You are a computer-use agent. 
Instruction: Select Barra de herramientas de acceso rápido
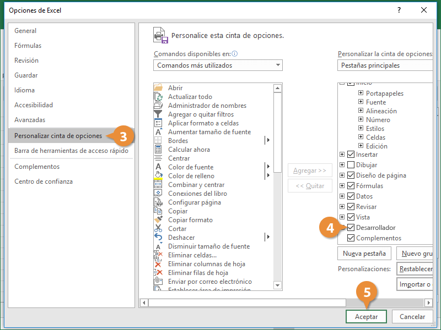[71, 151]
